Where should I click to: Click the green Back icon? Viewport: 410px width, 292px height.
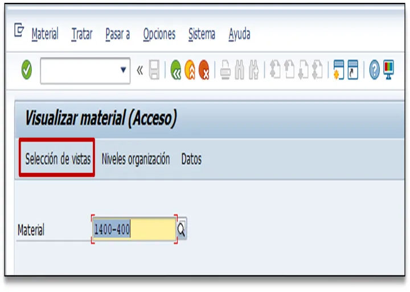point(176,70)
